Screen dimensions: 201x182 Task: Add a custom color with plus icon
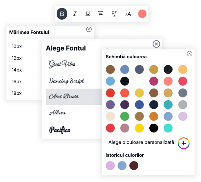click(x=184, y=143)
